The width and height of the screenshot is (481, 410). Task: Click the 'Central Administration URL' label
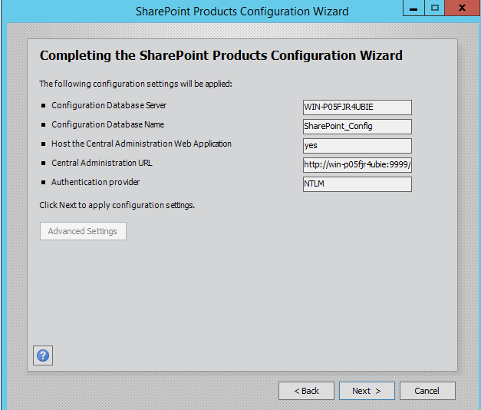(102, 163)
